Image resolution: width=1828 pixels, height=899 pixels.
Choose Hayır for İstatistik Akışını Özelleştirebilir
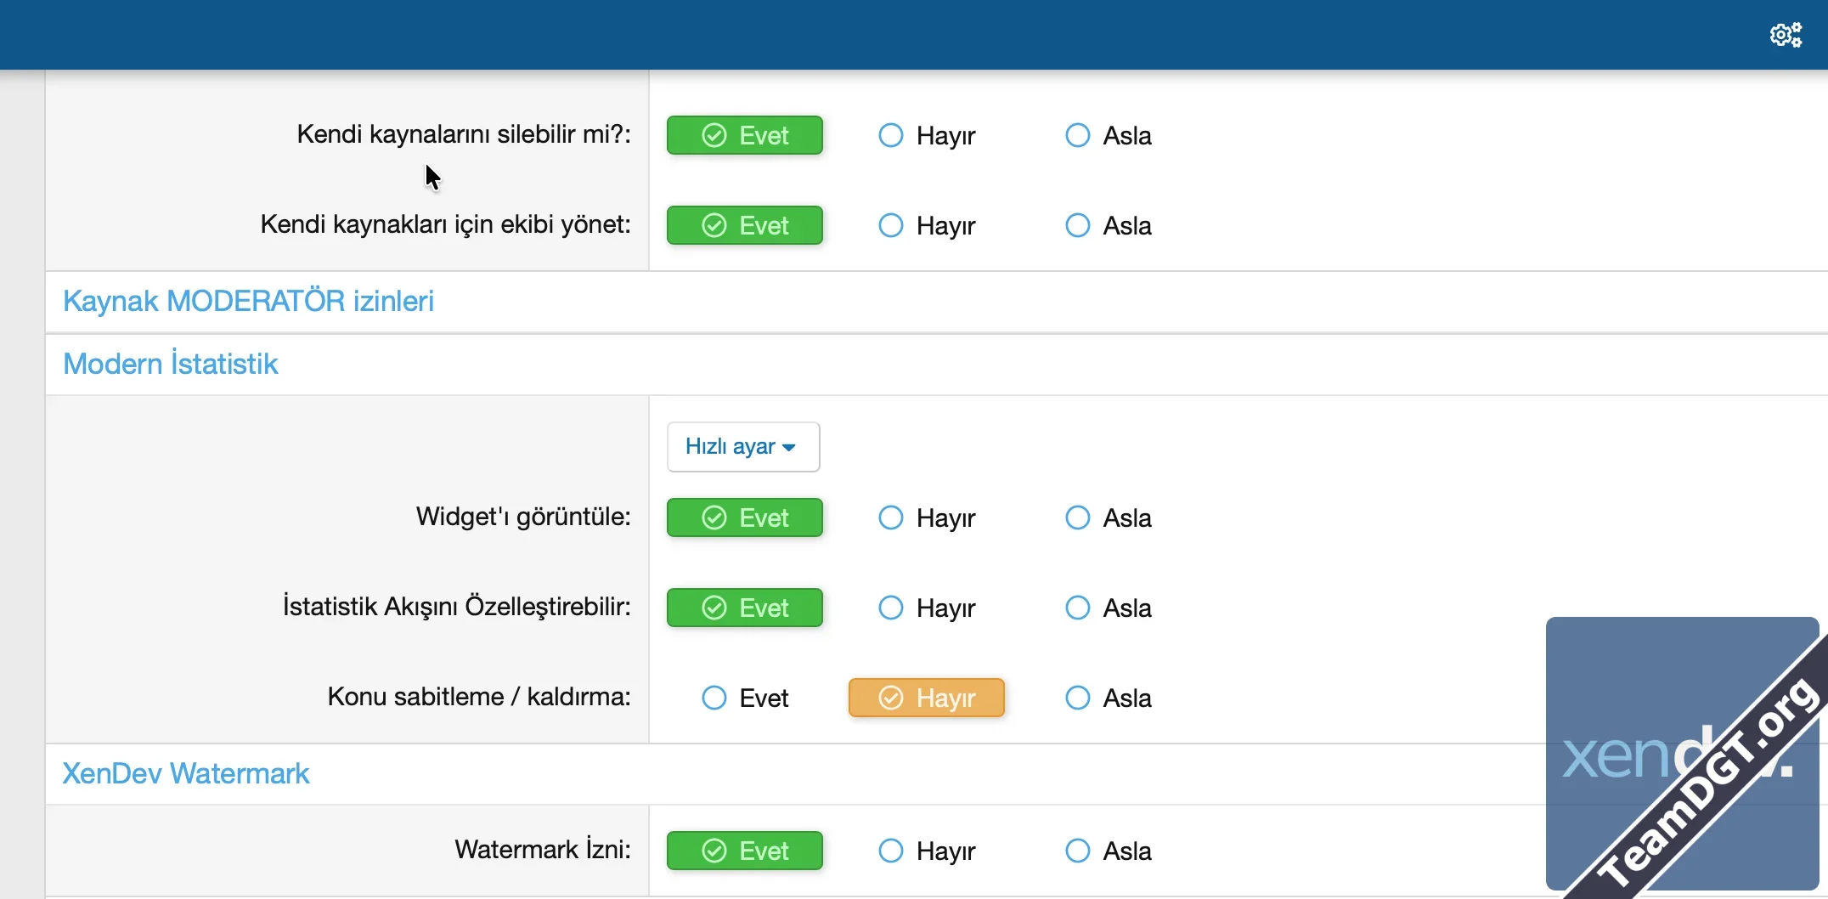[x=927, y=608]
